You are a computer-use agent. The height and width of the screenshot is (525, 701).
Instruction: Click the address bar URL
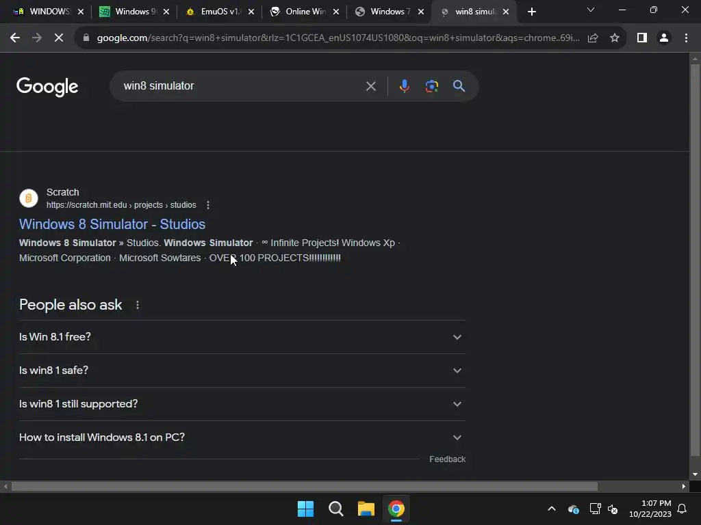[338, 38]
